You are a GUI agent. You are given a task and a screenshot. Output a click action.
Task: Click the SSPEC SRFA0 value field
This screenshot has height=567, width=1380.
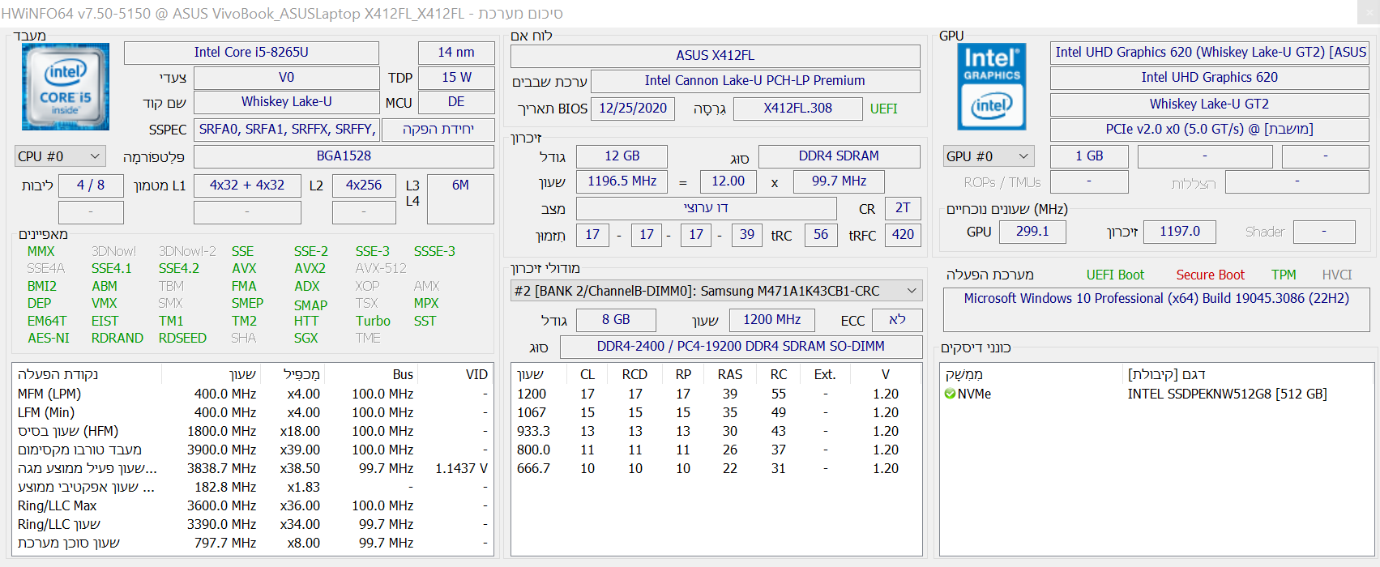coord(286,130)
